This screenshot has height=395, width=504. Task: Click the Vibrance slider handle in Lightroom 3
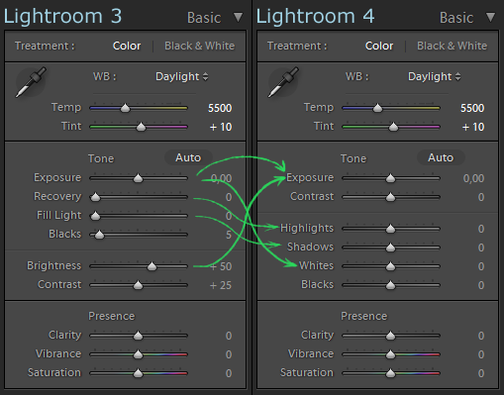[138, 354]
